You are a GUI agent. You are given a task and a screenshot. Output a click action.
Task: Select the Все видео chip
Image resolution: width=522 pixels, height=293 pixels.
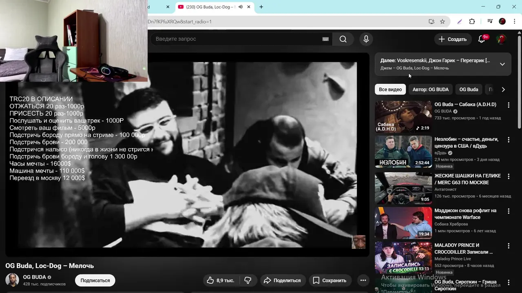tap(390, 90)
